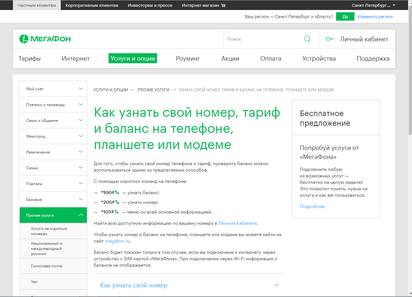Click the *205# short command text
Image resolution: width=412 pixels, height=297 pixels.
click(x=108, y=202)
